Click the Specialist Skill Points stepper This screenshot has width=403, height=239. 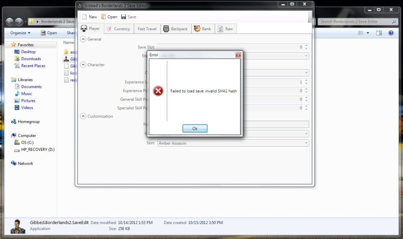click(306, 108)
